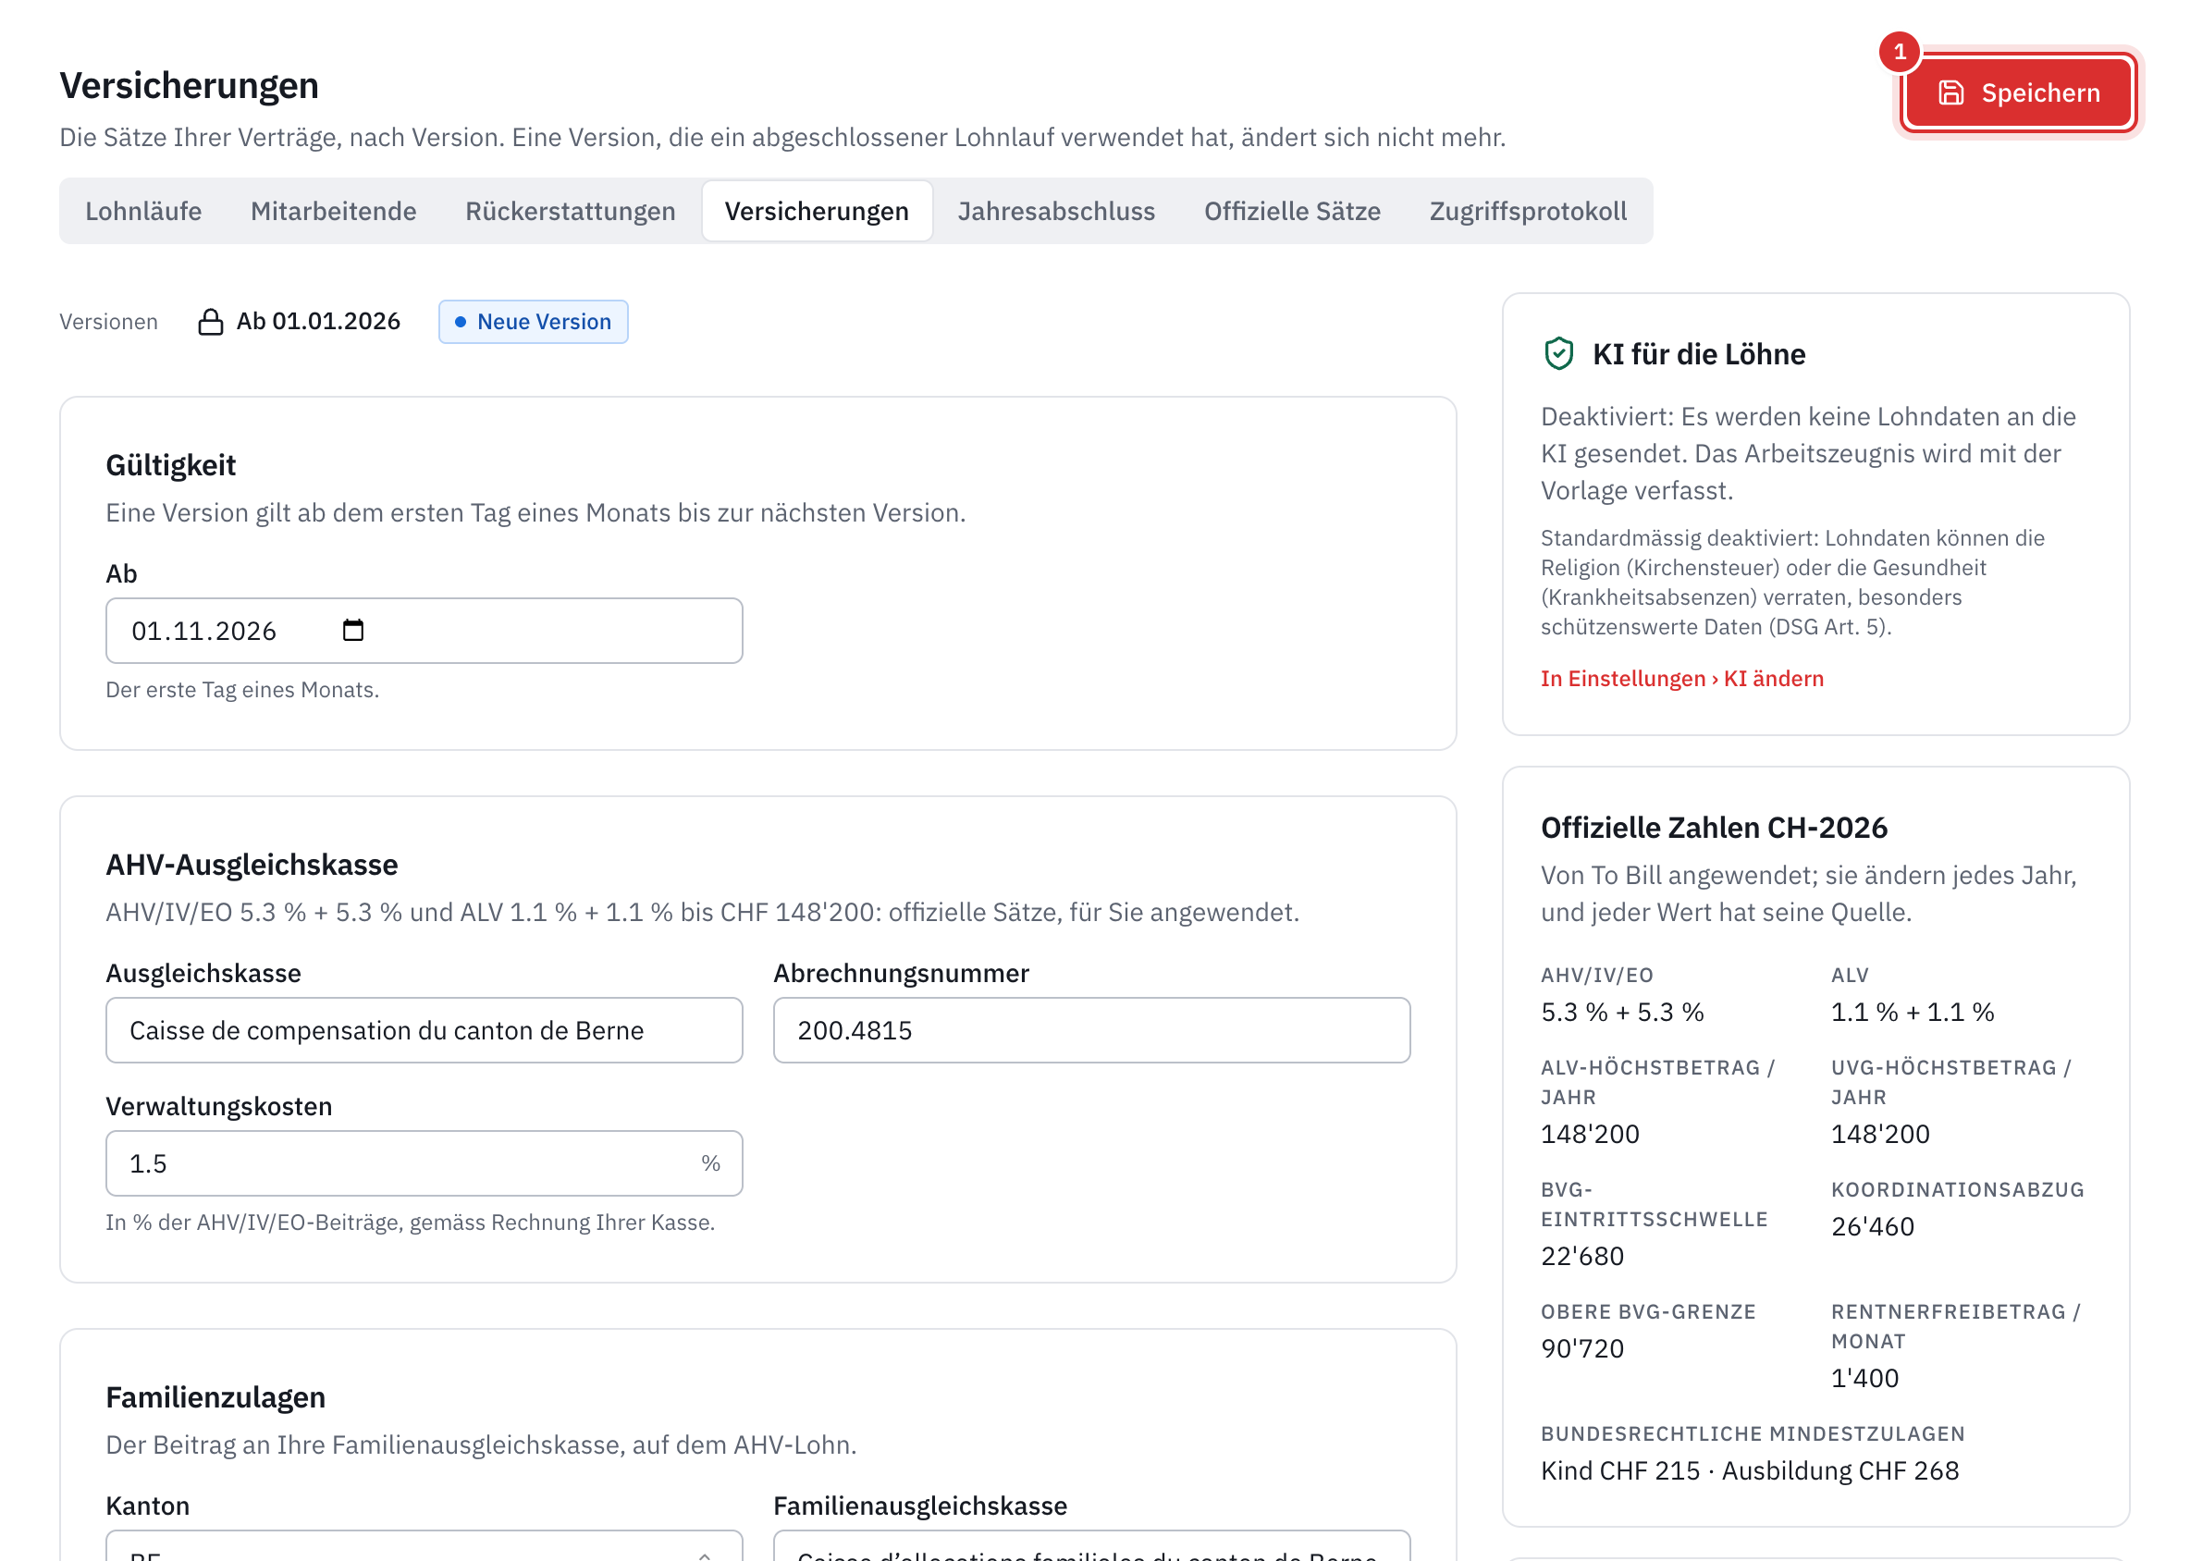Click the lock icon next to Ab 01.01.2026
Screen dimensions: 2190x1561
[211, 322]
